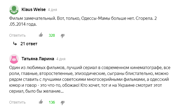Screen dimensions: 186x106
Task: Open Татьяна Ларина's profile name link
Action: [x=38, y=59]
